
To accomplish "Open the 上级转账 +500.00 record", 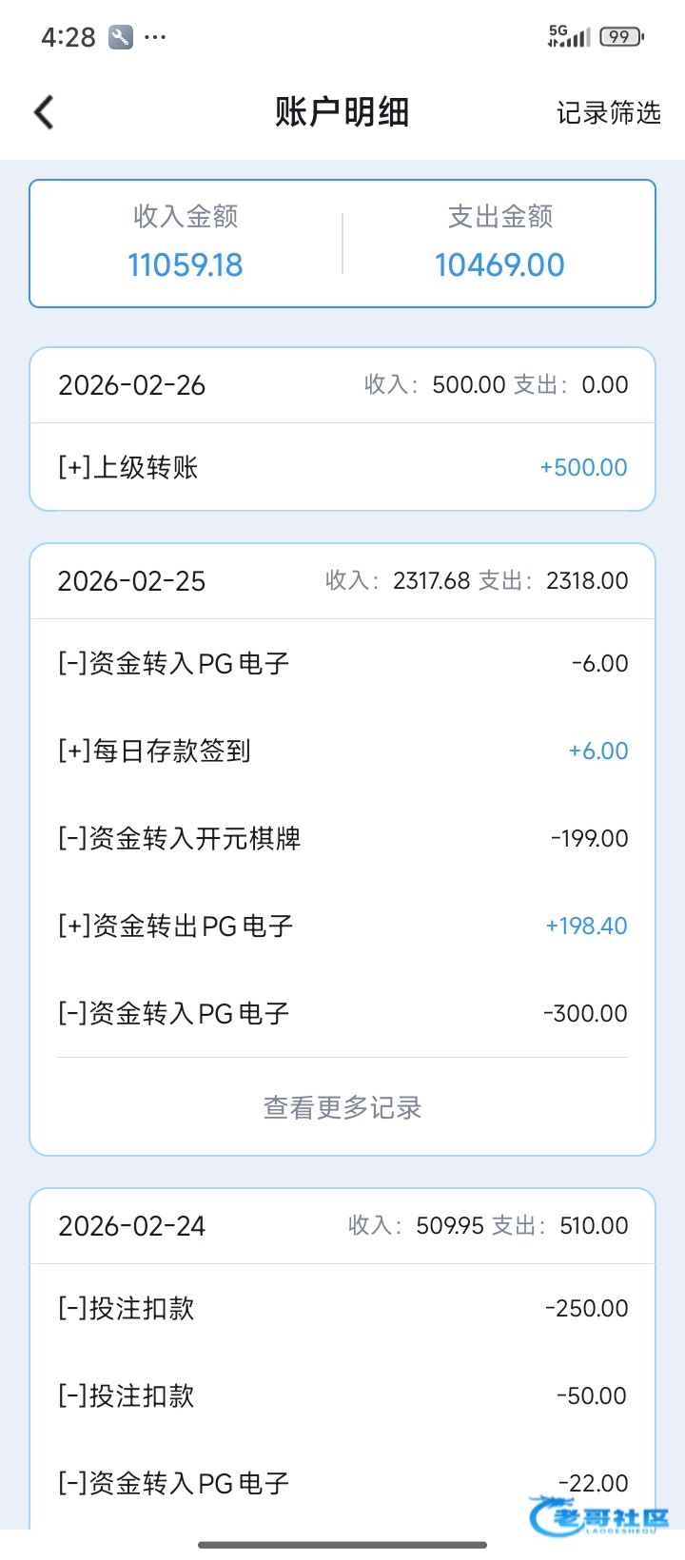I will [342, 467].
